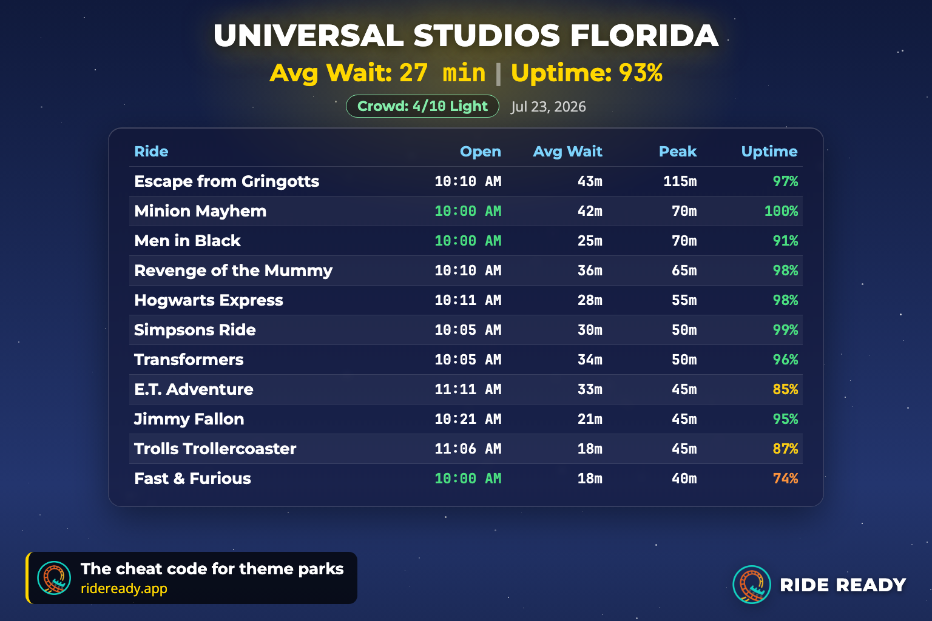
Task: Click the "Trolls Trollercoaster" ride name
Action: point(215,449)
